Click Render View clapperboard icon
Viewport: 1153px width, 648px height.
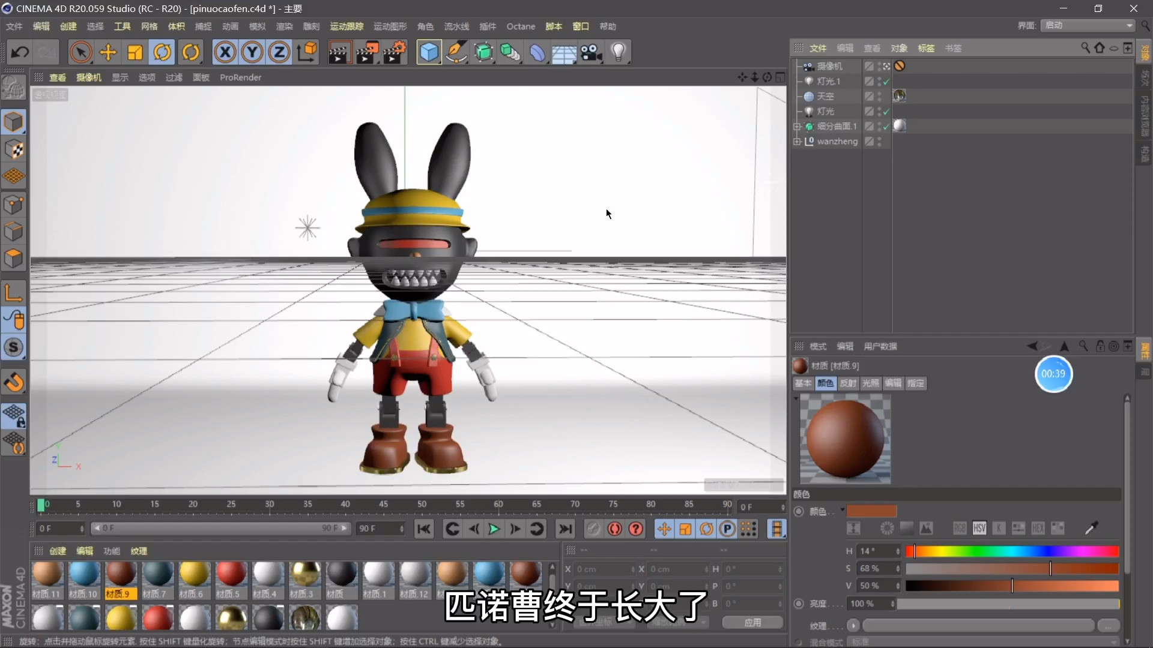click(339, 52)
